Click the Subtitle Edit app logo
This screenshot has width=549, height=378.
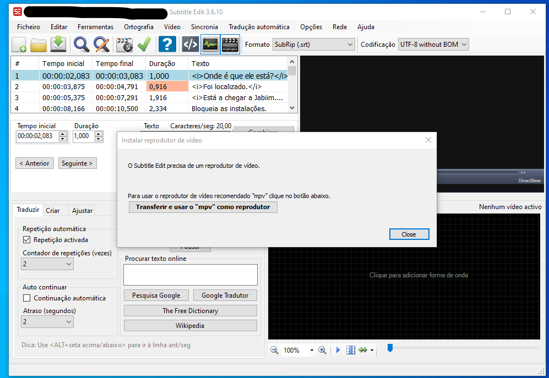(18, 12)
